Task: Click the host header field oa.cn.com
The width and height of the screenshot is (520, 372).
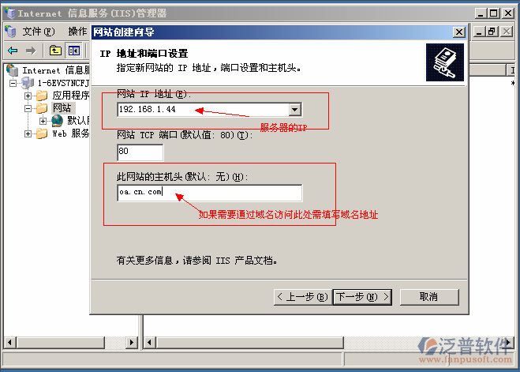Action: point(210,193)
